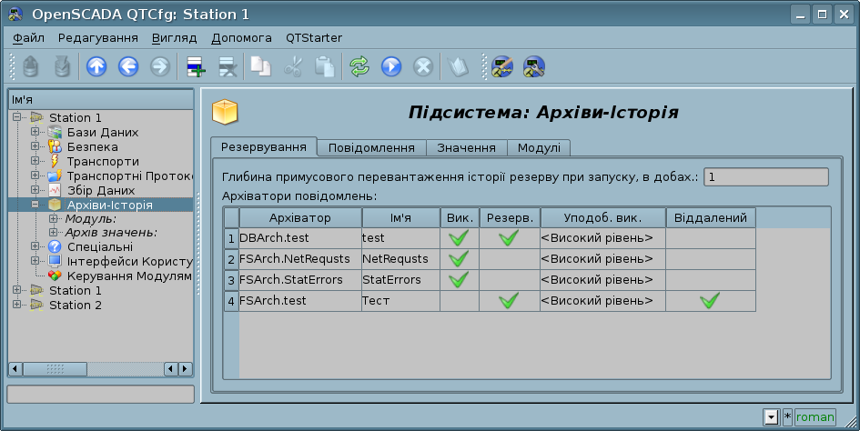Click the load from database icon
Screen dimensions: 860x431
(31, 66)
